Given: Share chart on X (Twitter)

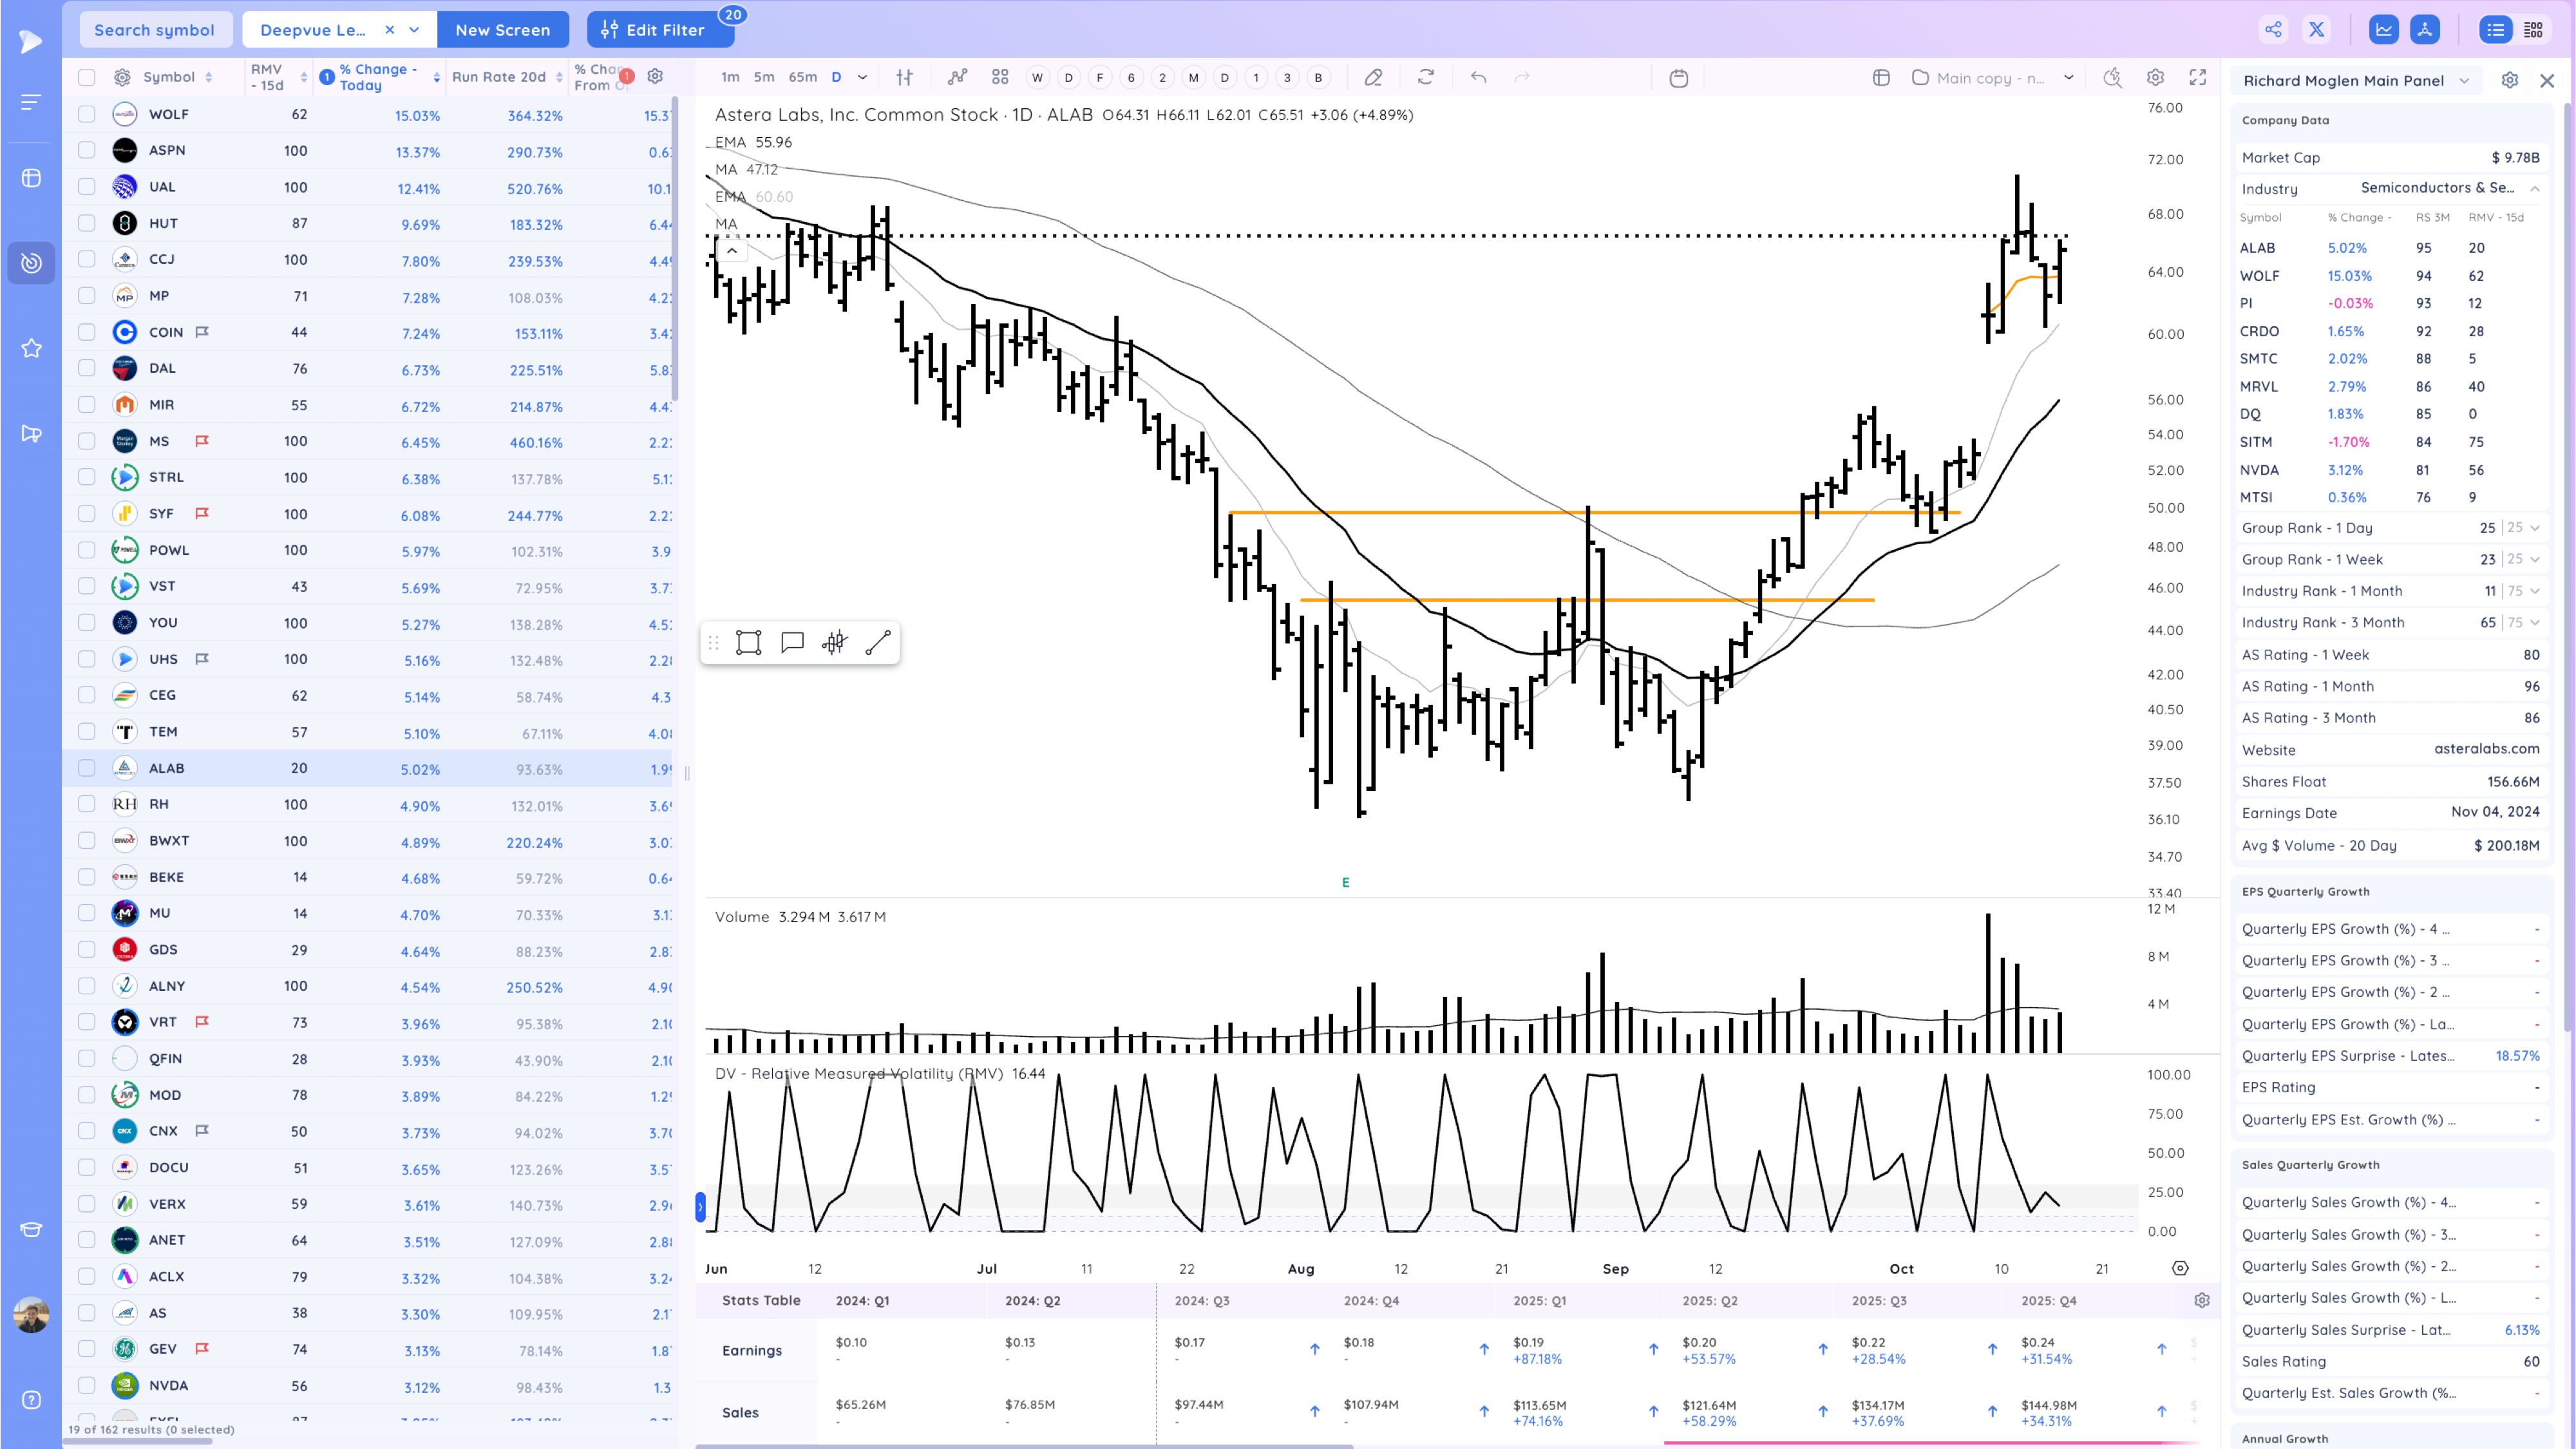Looking at the screenshot, I should coord(2316,30).
